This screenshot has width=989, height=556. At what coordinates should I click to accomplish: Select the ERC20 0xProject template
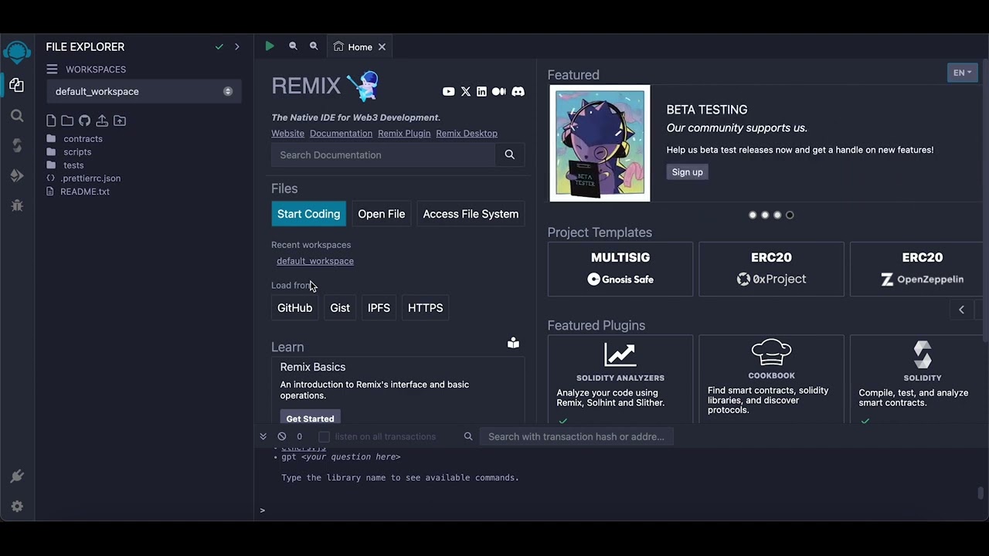(771, 269)
